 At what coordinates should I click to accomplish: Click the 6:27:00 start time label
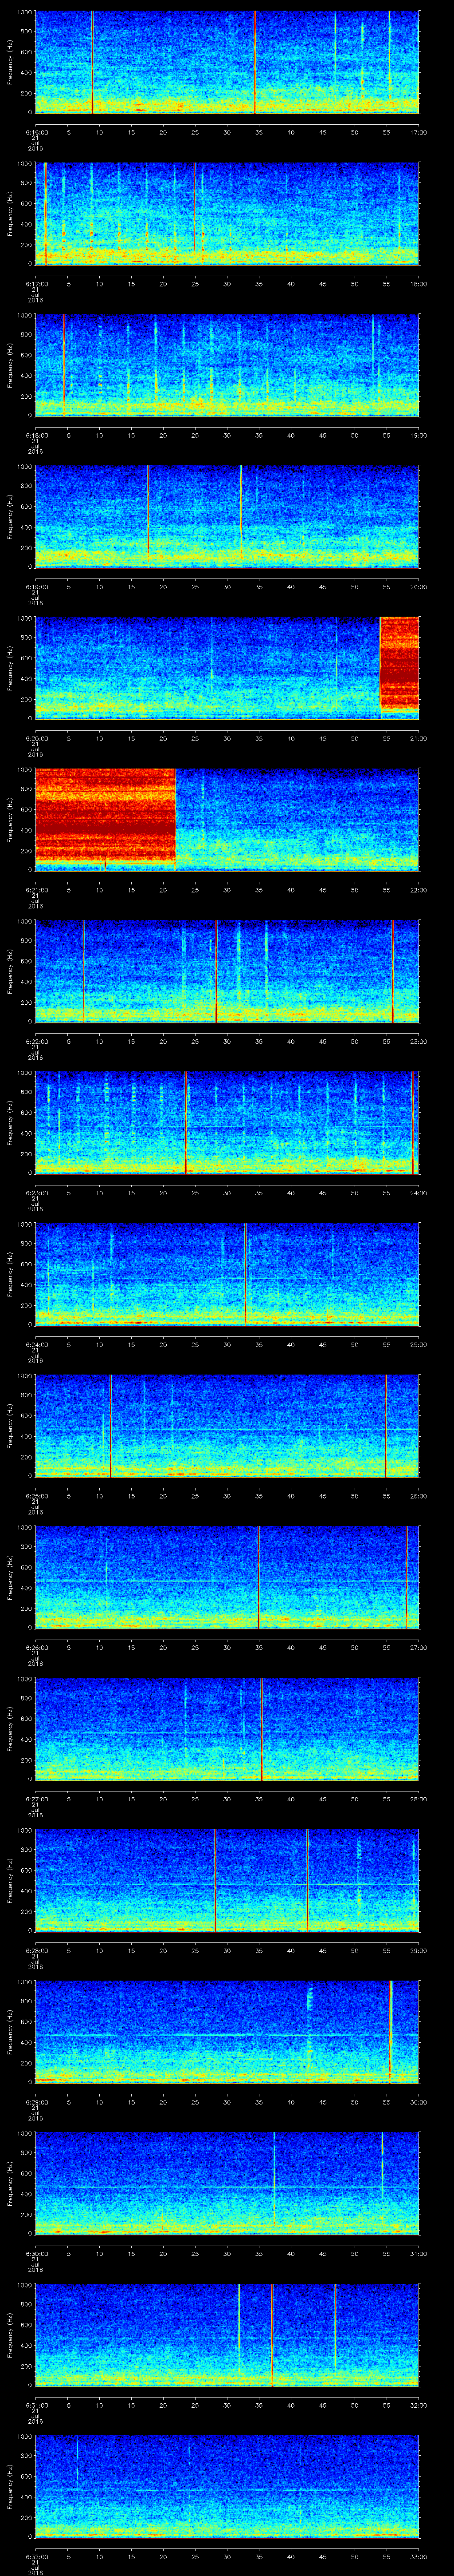37,1799
